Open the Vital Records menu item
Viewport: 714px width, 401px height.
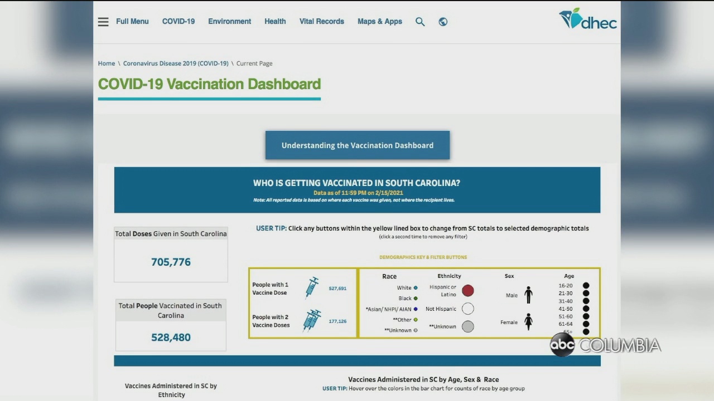(322, 22)
